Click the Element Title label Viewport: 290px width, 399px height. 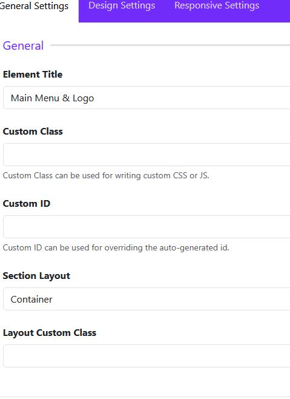point(33,75)
